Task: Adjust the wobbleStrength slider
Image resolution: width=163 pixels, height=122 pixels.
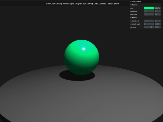Action: pyautogui.click(x=149, y=24)
